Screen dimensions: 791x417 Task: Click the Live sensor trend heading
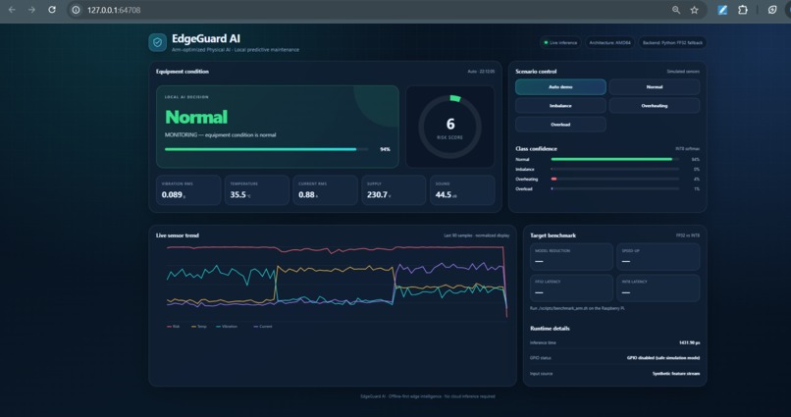point(177,235)
